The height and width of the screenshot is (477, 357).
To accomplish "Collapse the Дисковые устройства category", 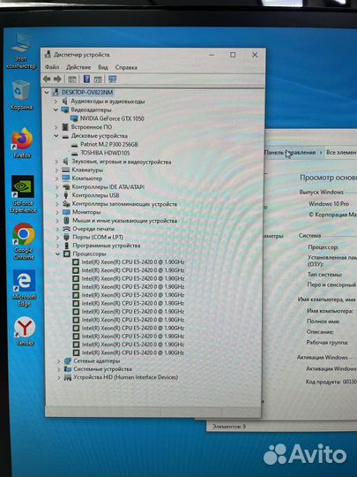I will point(56,136).
